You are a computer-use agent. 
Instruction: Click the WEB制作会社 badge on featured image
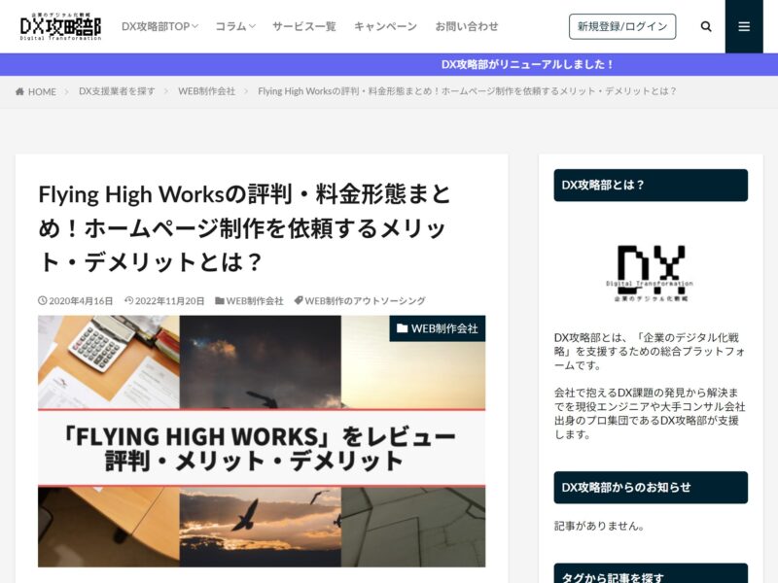(437, 328)
